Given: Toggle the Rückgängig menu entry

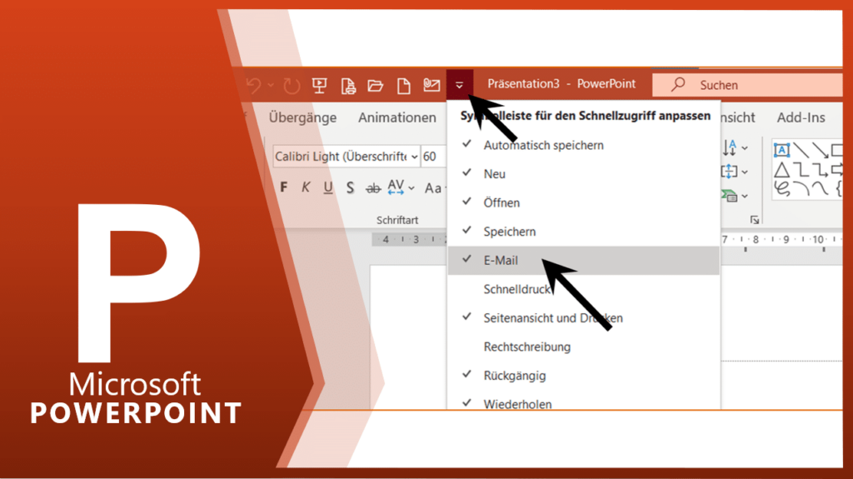Looking at the screenshot, I should (583, 376).
